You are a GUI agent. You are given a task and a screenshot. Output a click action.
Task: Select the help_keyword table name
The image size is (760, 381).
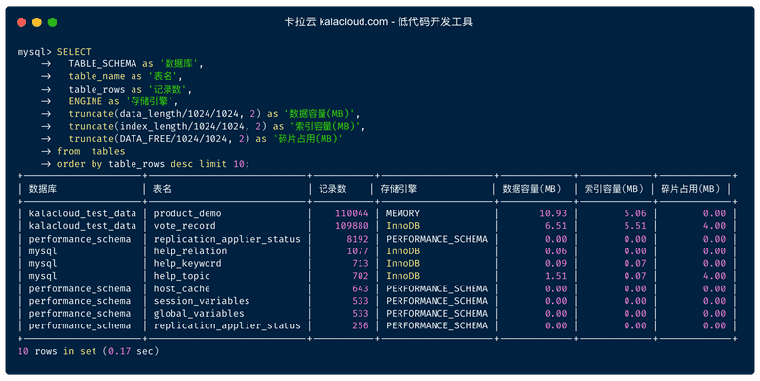188,264
